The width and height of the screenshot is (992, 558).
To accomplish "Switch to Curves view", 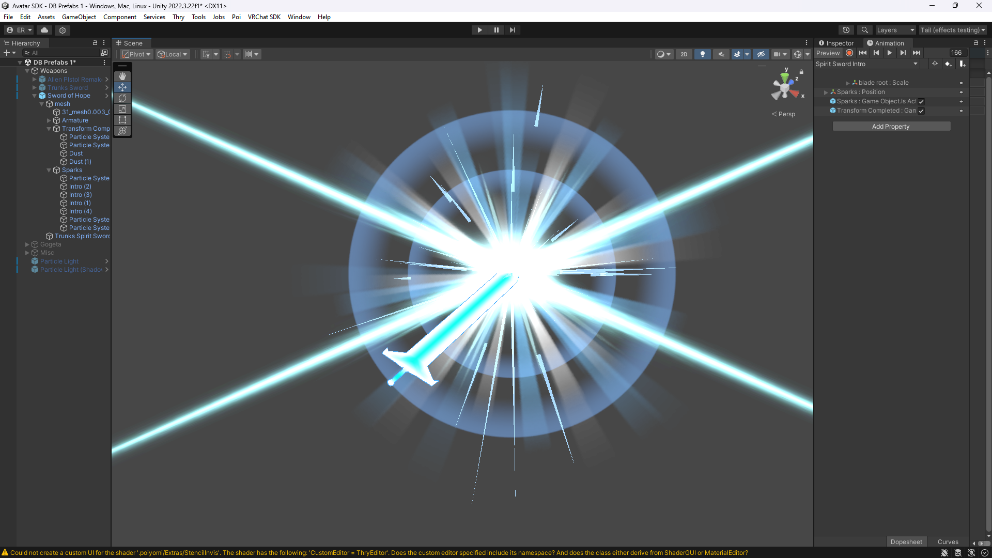I will point(948,542).
